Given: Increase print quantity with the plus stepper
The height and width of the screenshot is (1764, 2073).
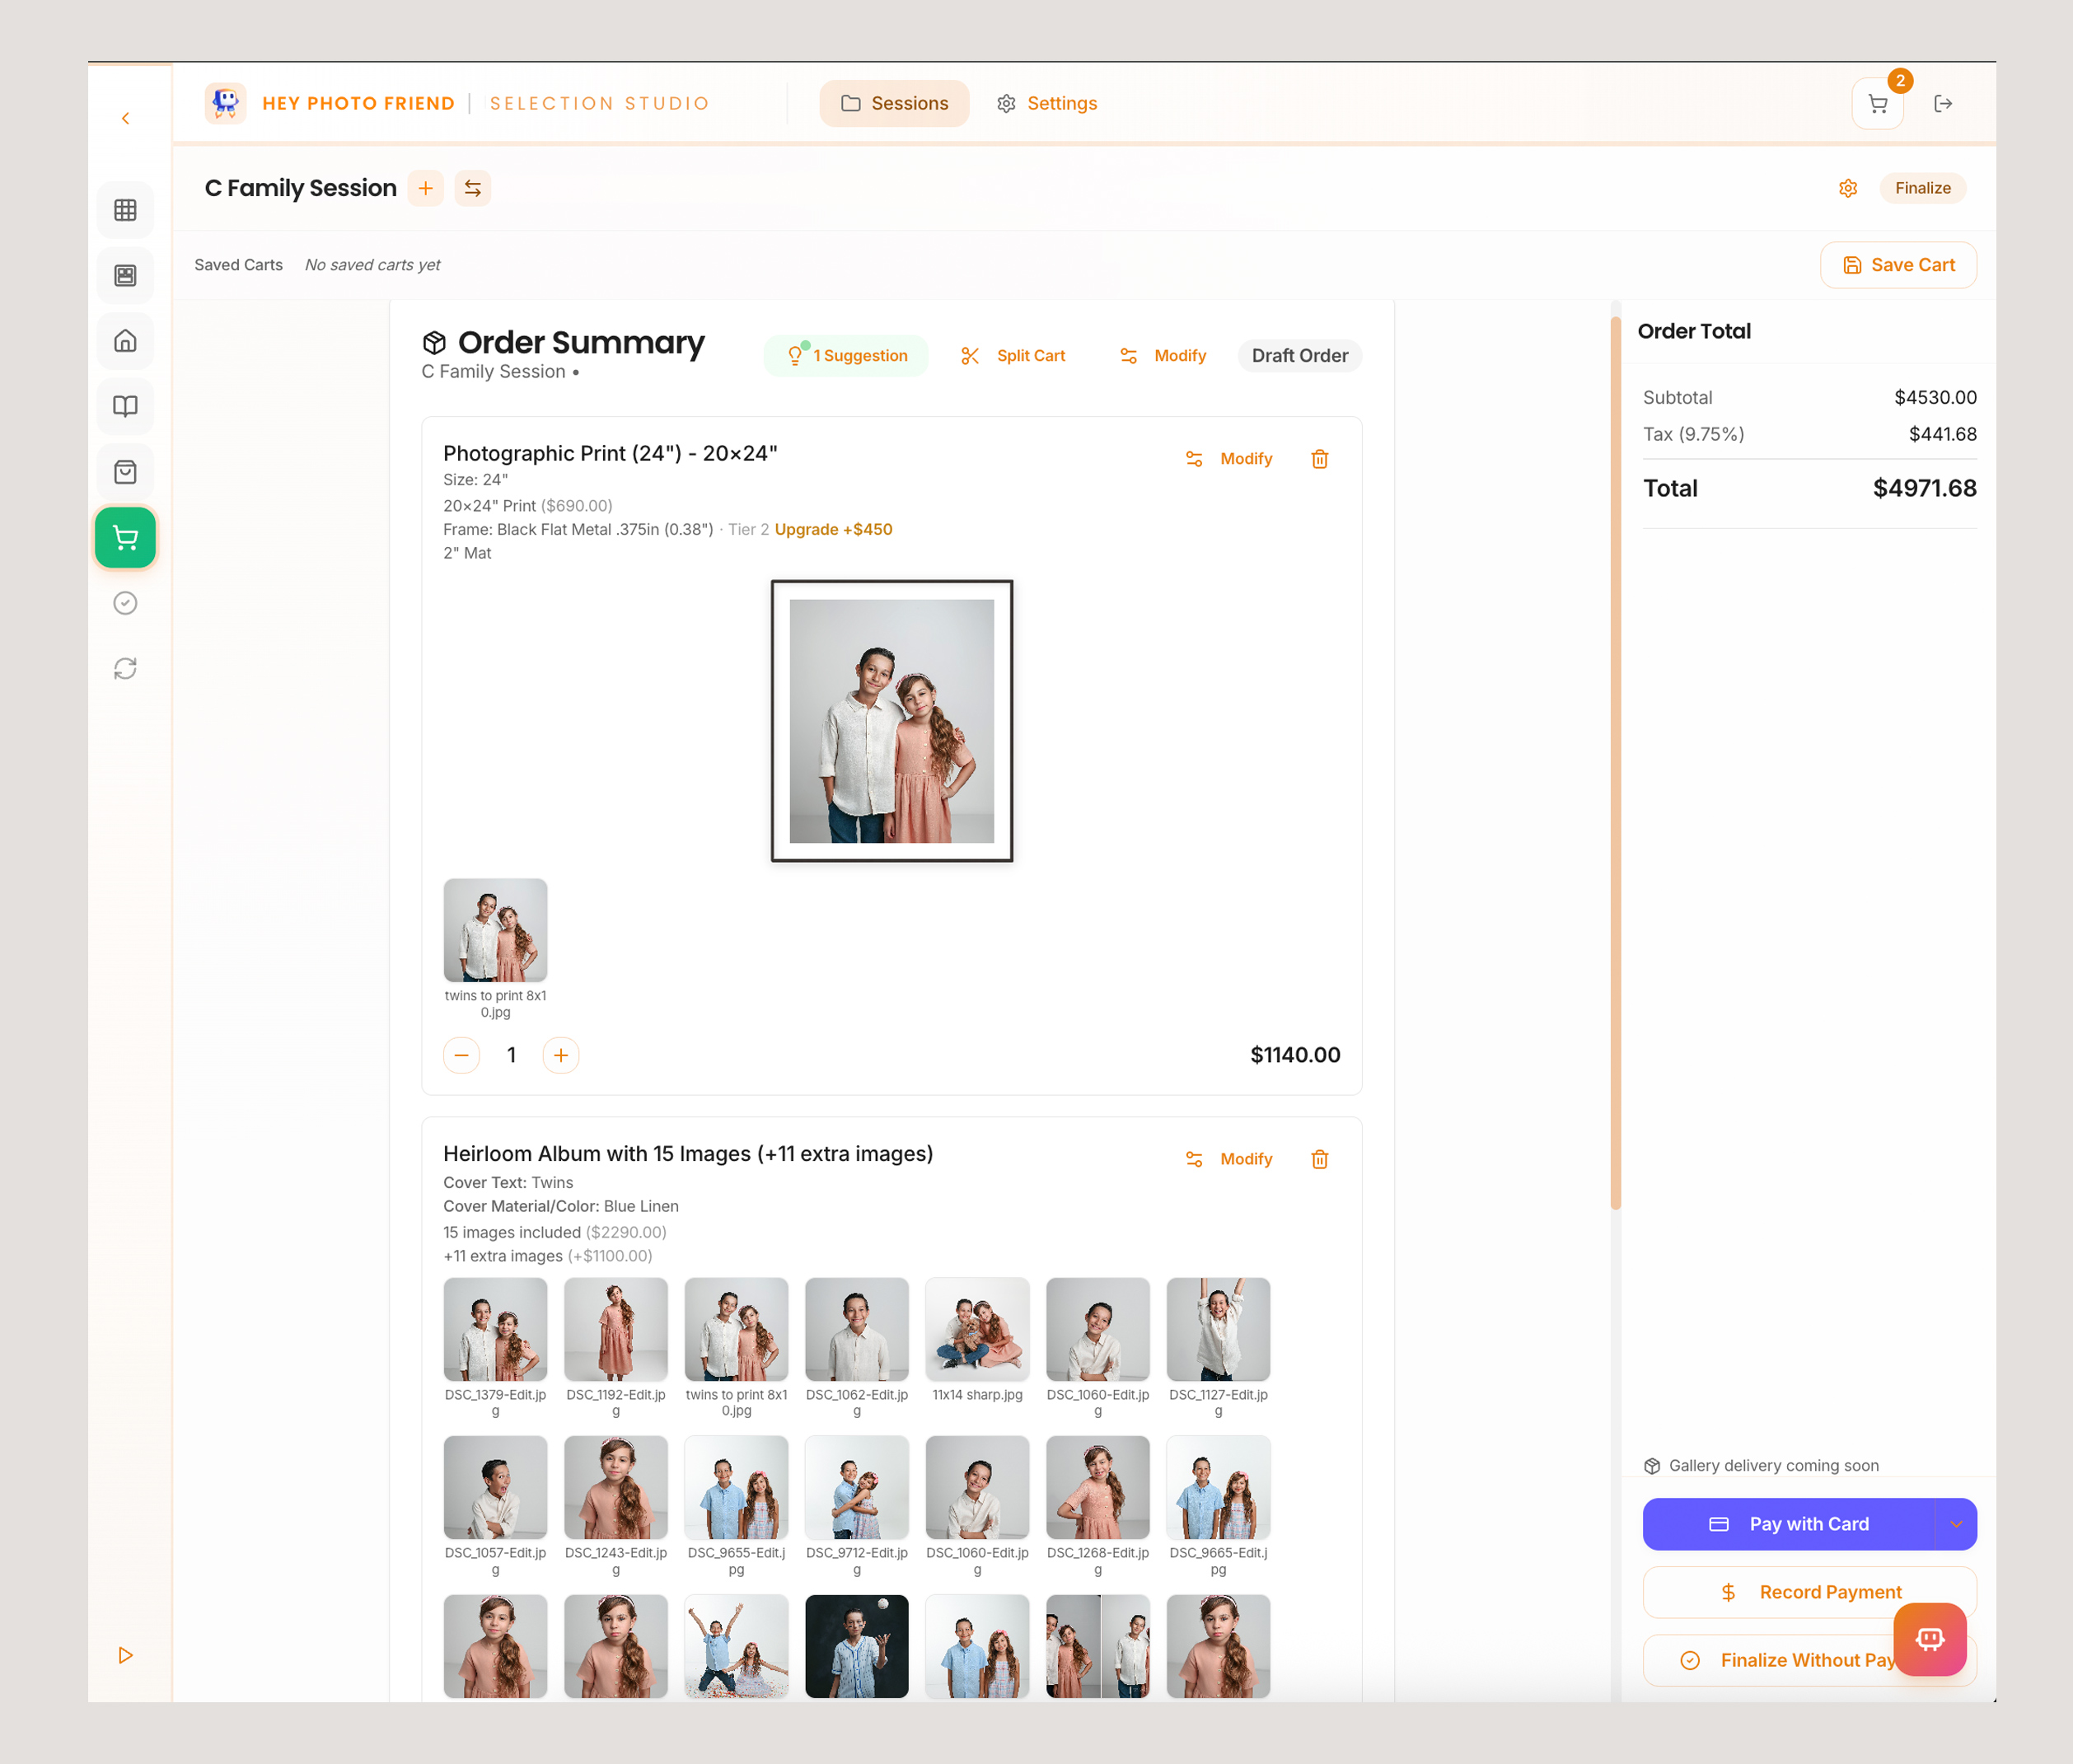Looking at the screenshot, I should [x=560, y=1055].
